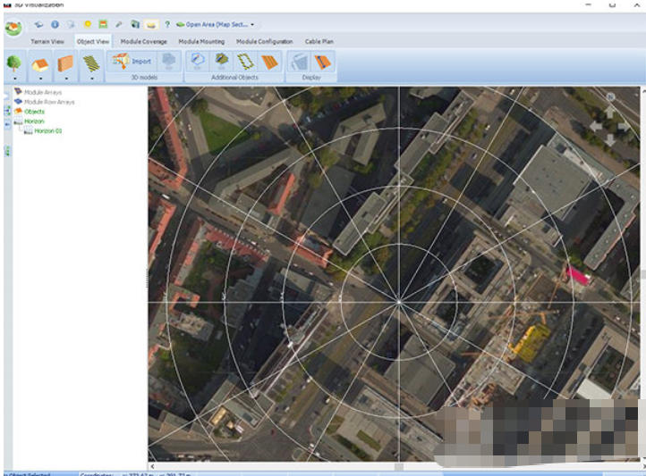This screenshot has width=646, height=476.
Task: Click the orange module icon in Display group
Action: click(323, 62)
